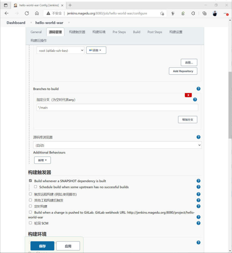Show help for GitLab push trigger
The image size is (232, 253).
(199, 217)
